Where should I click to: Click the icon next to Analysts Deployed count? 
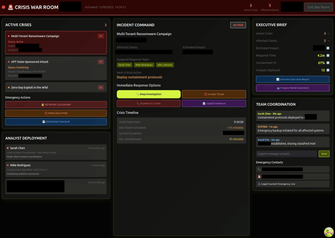coord(328,70)
